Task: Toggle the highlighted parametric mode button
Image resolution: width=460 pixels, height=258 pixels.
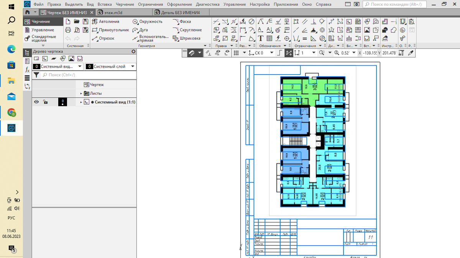Action: pyautogui.click(x=289, y=53)
